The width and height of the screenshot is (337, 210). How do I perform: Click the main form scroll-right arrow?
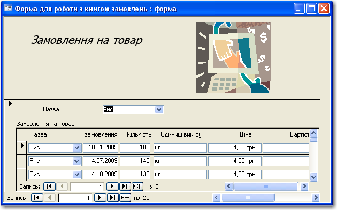[x=316, y=198]
